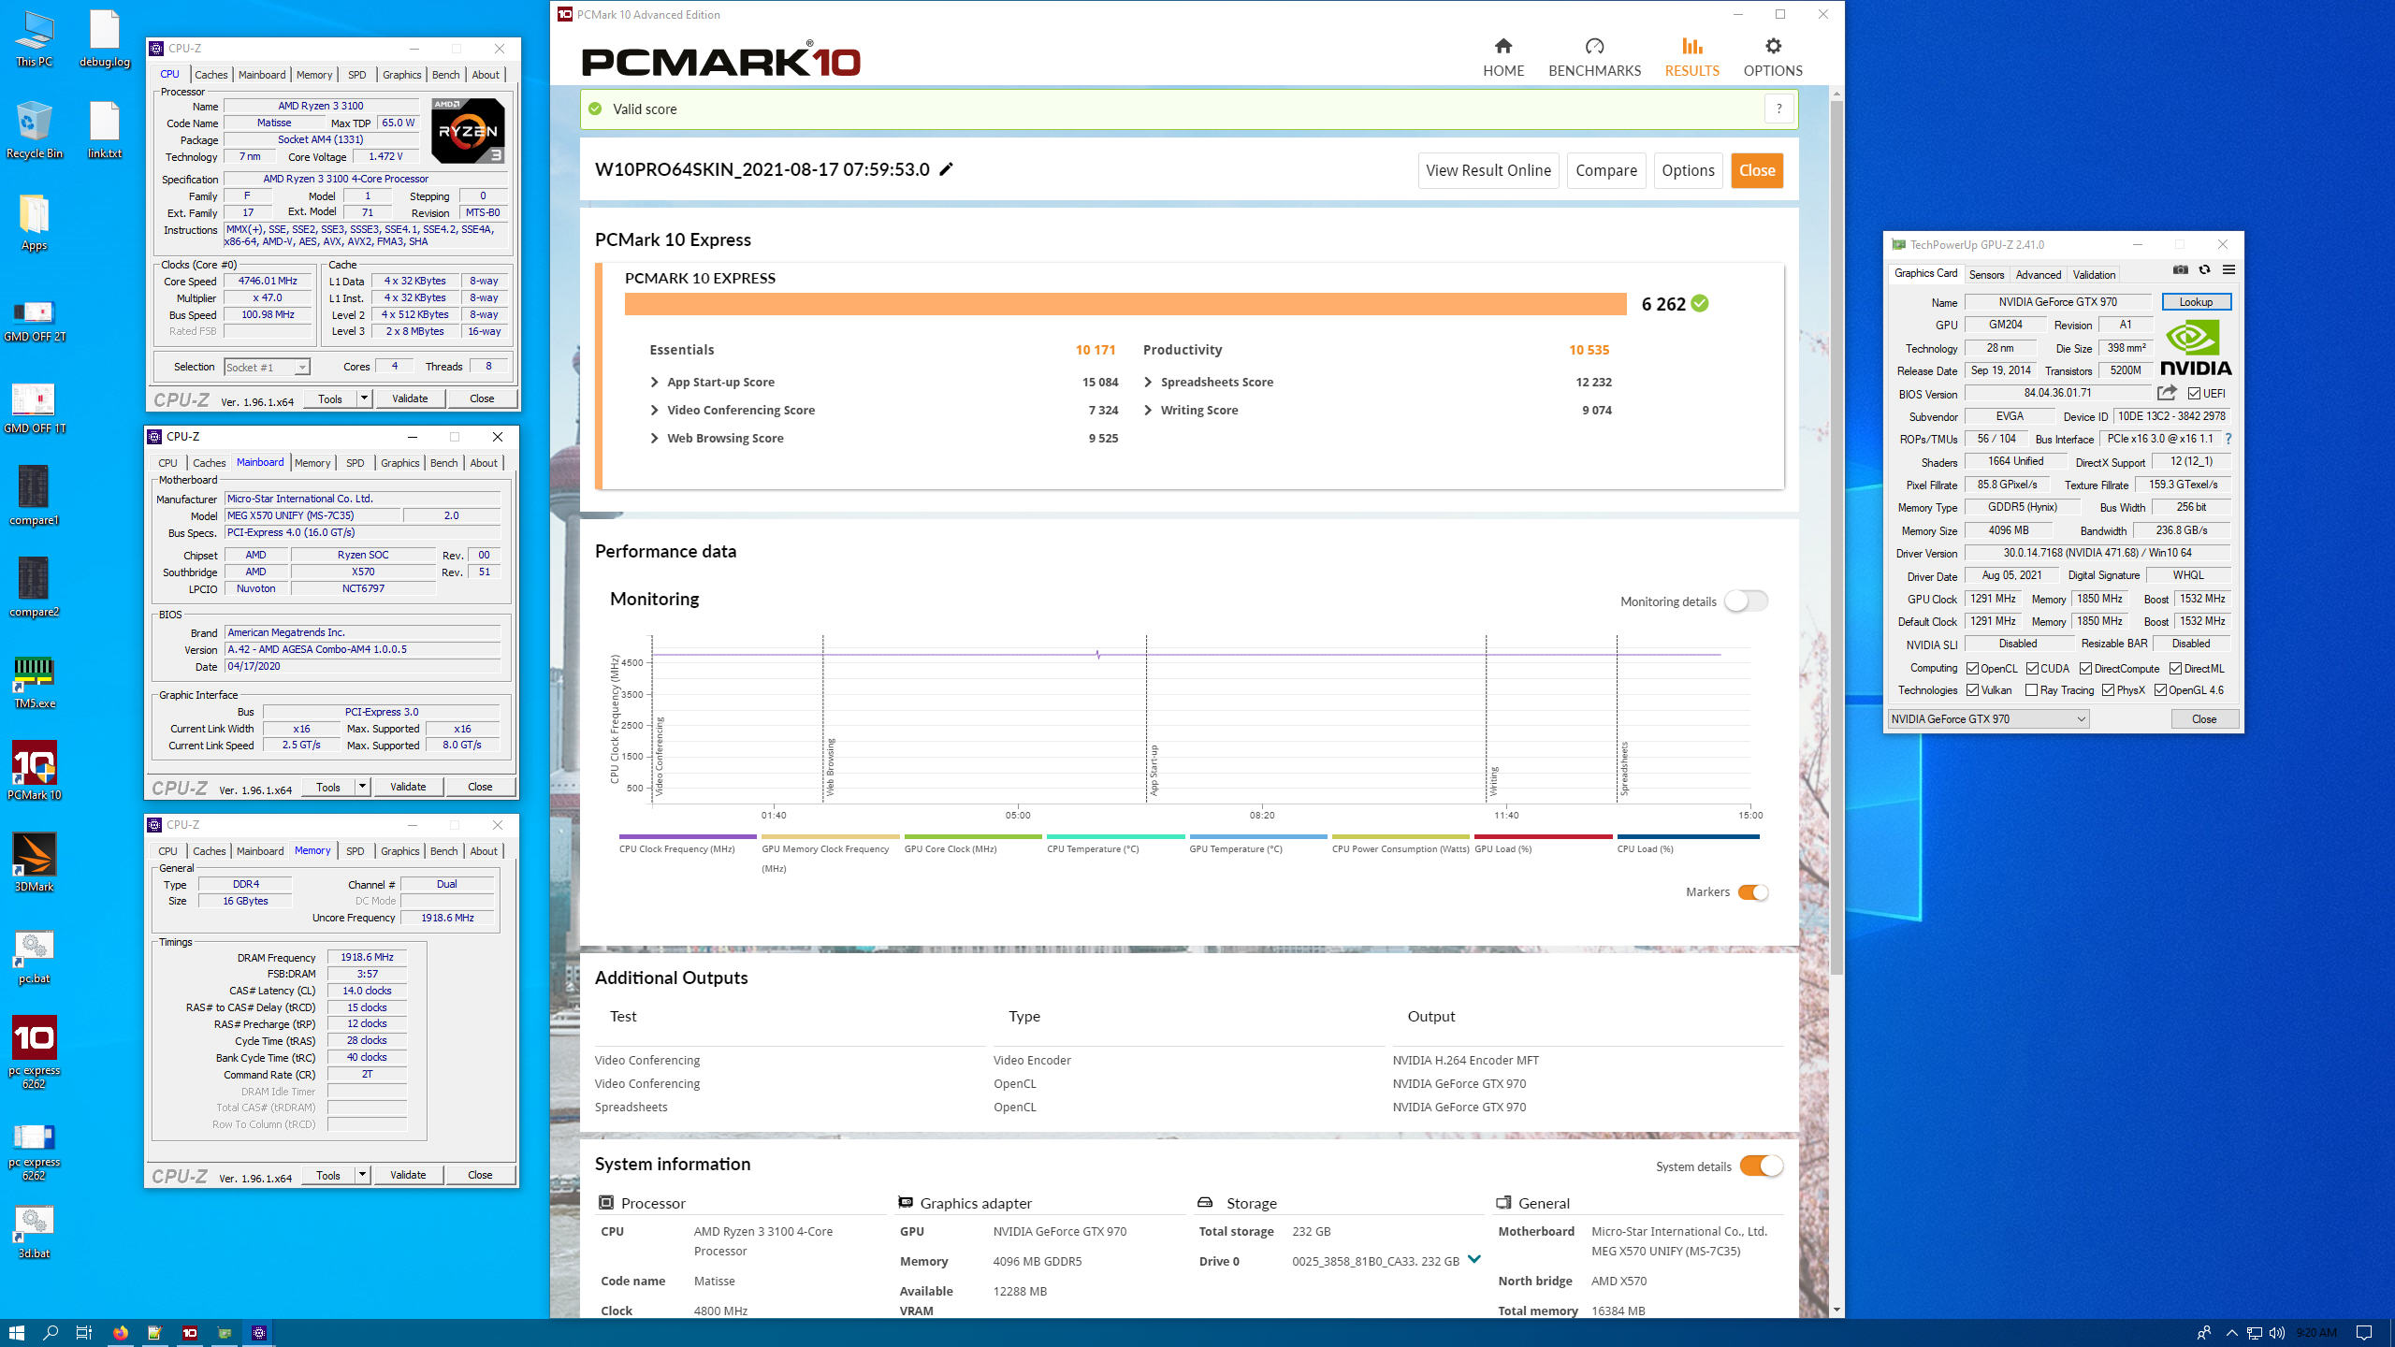The image size is (2395, 1347).
Task: Expand Writing Score details
Action: (x=1148, y=411)
